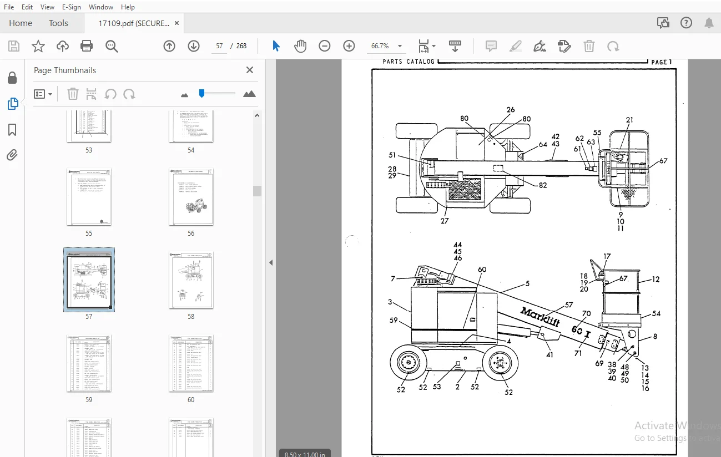Open the thumbnails options dropdown menu
Image resolution: width=721 pixels, height=457 pixels.
(x=43, y=94)
